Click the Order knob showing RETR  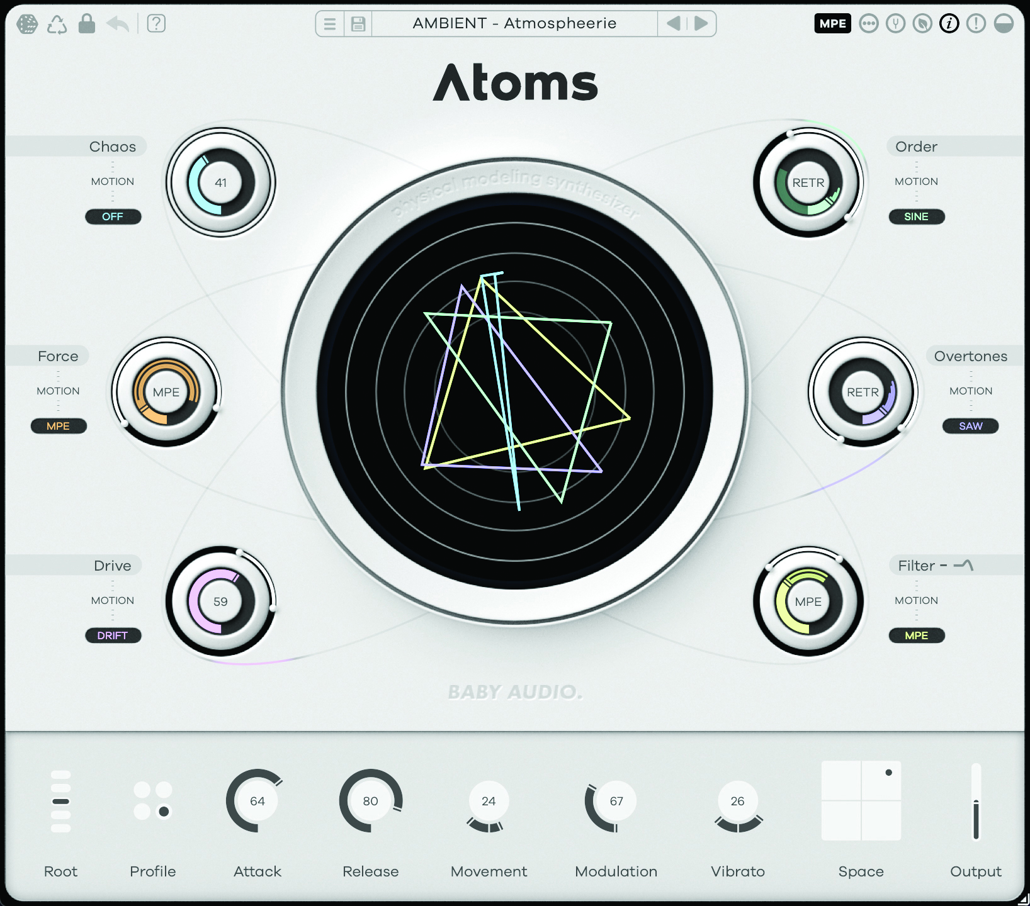(808, 182)
